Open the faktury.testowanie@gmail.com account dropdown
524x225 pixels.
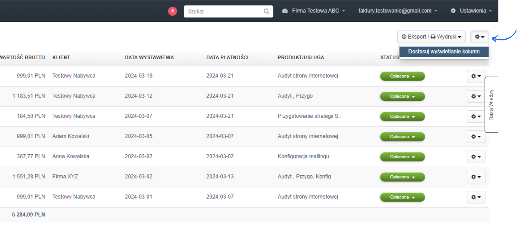pos(398,11)
